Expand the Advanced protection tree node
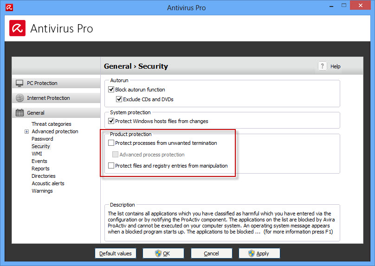 [26, 131]
